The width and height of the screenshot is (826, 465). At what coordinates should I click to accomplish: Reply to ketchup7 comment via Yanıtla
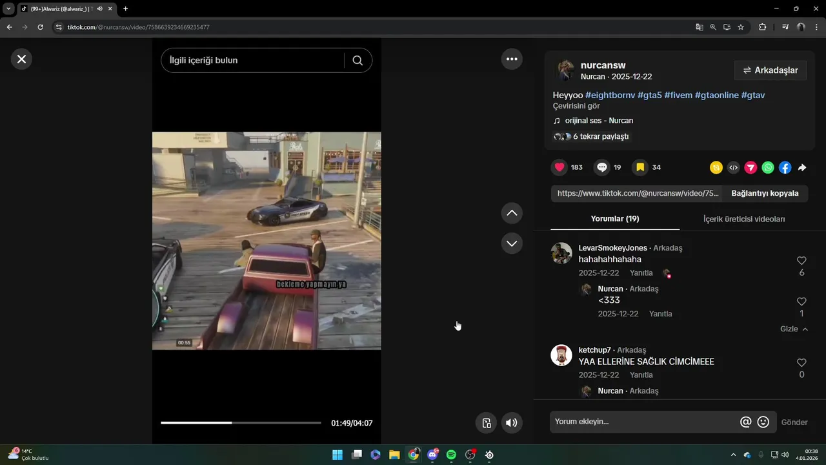[x=641, y=375]
